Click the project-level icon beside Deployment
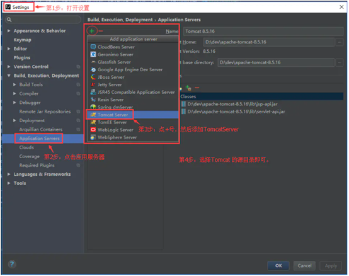Viewport: 349px width, 276px height. point(78,120)
